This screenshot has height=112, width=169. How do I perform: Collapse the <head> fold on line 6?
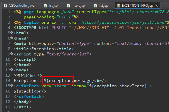click(x=12, y=38)
